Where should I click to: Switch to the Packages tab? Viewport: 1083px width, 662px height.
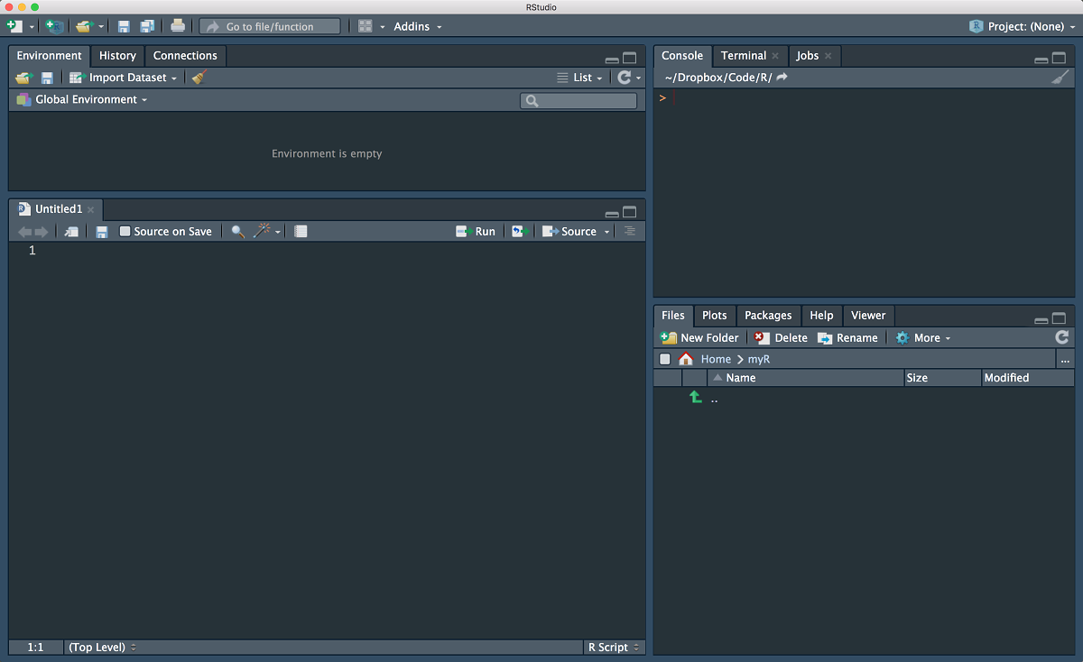(767, 316)
